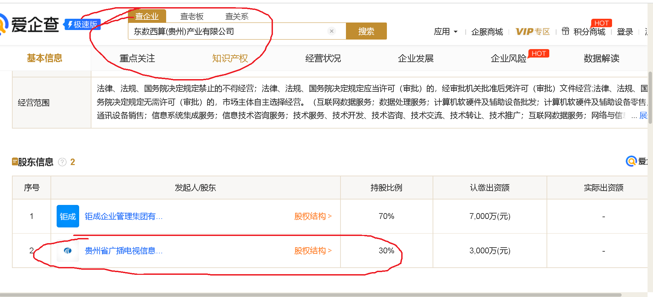Switch to the 企业发展 tab
The height and width of the screenshot is (297, 653).
click(x=416, y=58)
